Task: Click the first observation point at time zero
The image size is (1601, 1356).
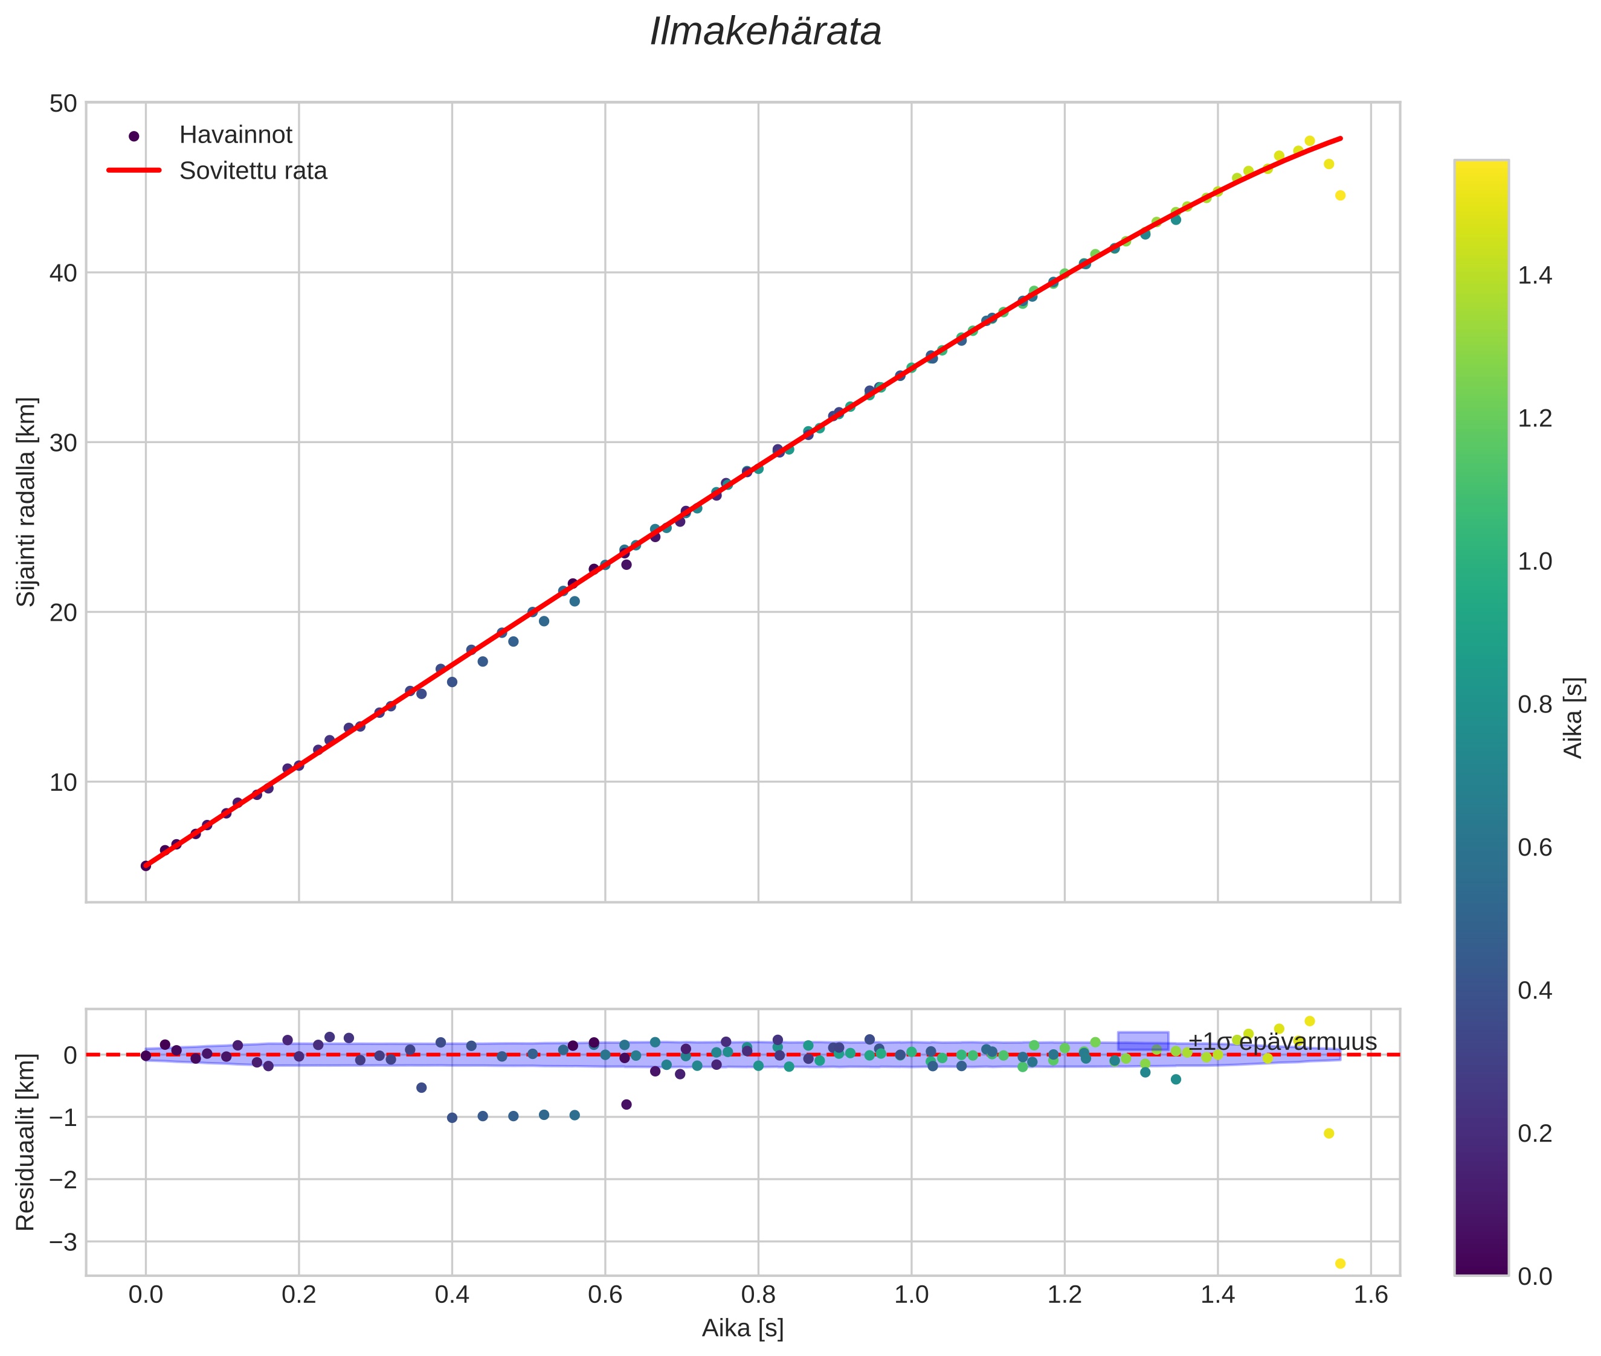Action: [x=146, y=866]
